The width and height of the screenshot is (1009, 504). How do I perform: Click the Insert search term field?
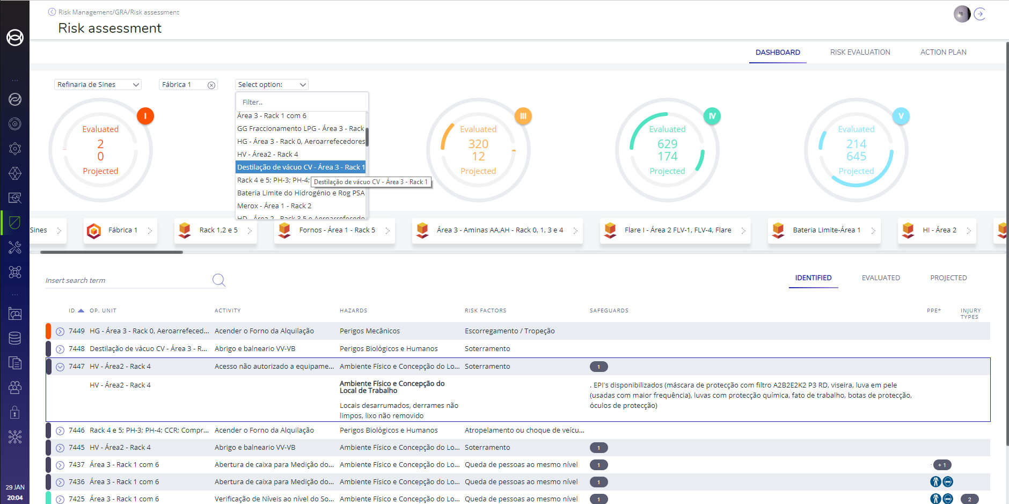[x=128, y=280]
